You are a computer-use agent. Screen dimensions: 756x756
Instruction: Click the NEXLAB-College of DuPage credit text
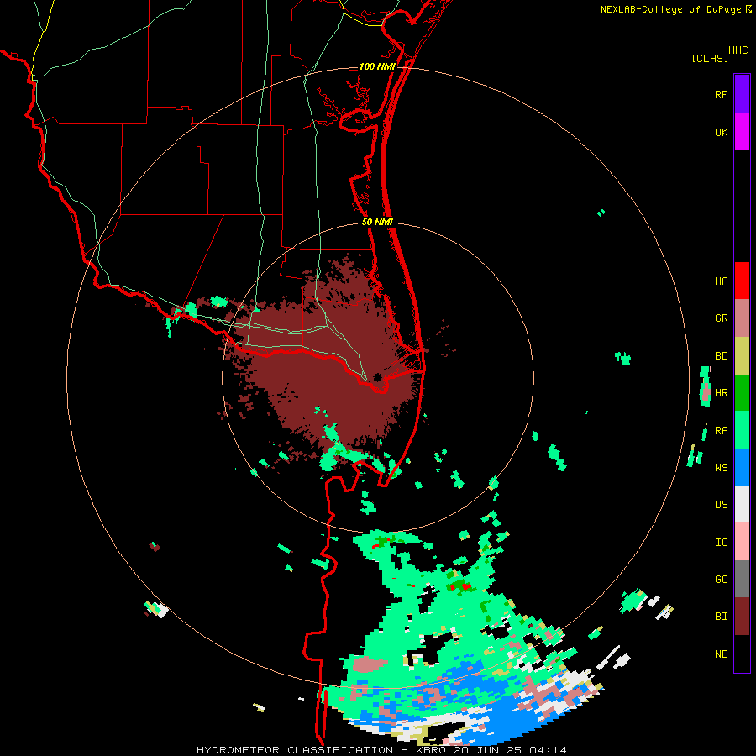[670, 9]
